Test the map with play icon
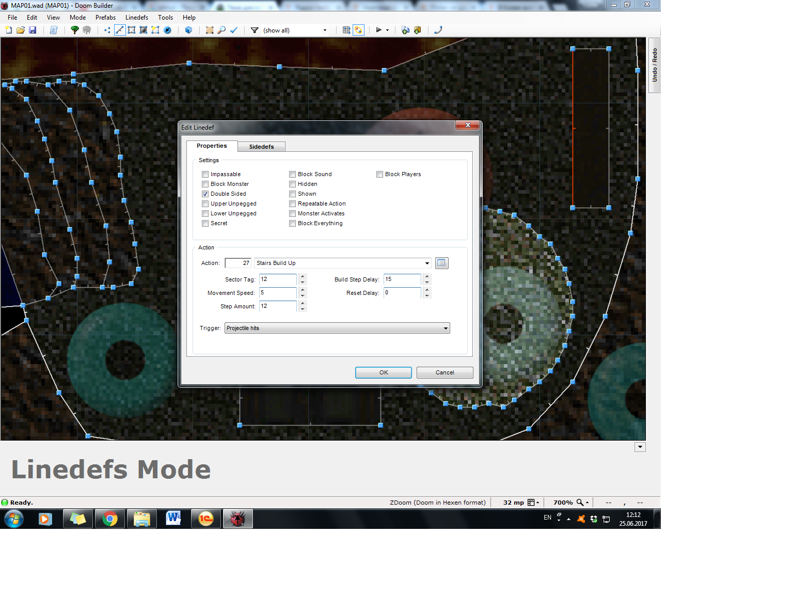The image size is (793, 595). (x=379, y=30)
